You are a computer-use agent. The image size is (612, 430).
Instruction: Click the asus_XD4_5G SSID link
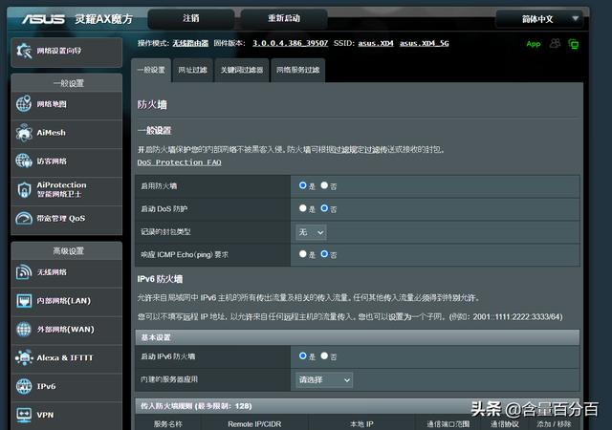click(x=424, y=43)
